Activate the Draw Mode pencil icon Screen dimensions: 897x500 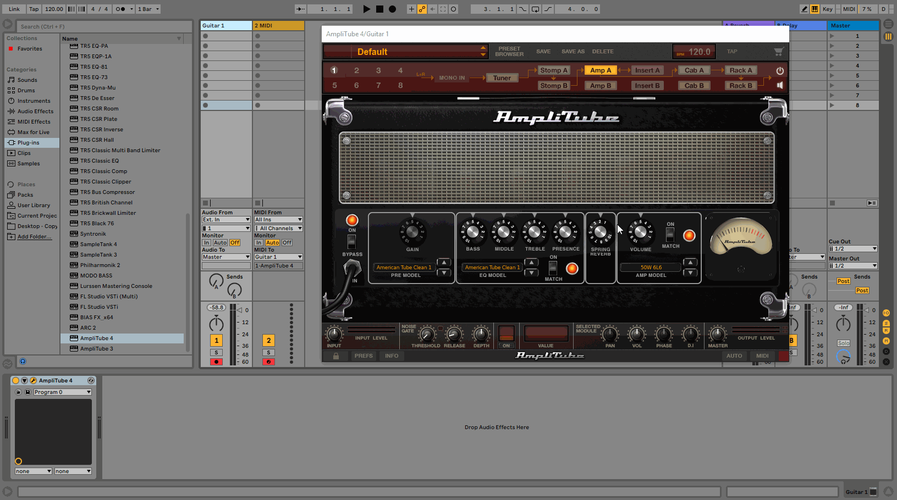805,9
